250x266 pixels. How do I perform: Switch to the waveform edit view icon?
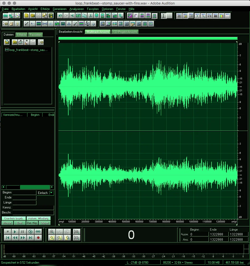[x=5, y=16]
